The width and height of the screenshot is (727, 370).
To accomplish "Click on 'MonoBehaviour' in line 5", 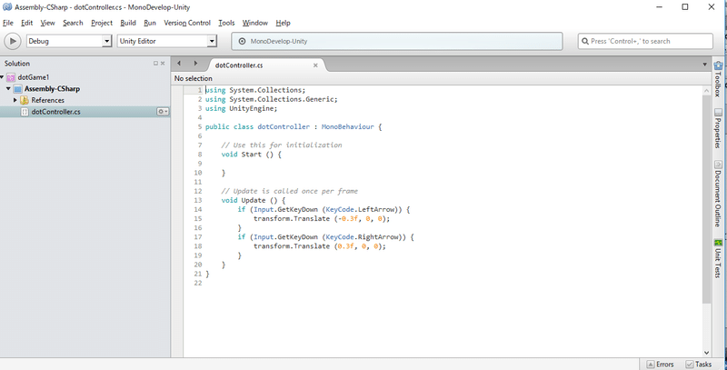I will [347, 126].
